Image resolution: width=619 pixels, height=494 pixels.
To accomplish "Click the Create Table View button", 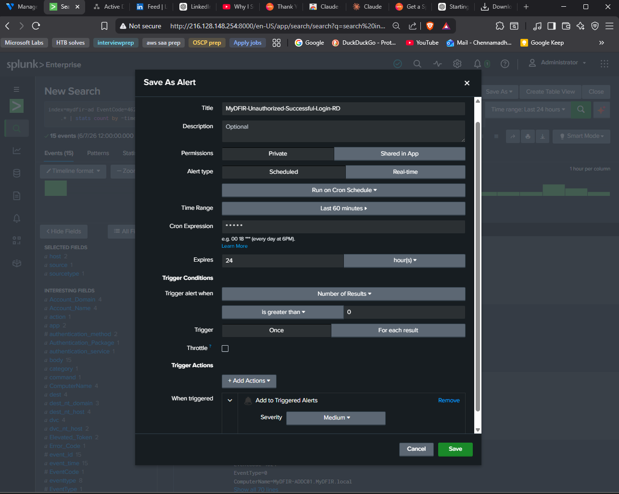I will tap(550, 92).
